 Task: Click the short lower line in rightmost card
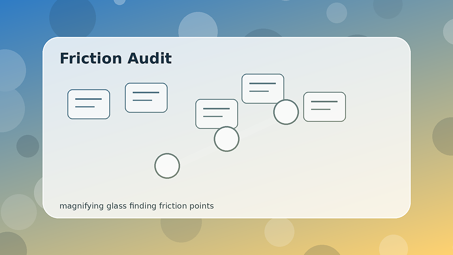point(321,109)
